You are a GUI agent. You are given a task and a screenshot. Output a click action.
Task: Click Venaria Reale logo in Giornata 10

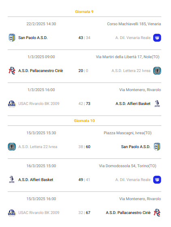tap(157, 180)
